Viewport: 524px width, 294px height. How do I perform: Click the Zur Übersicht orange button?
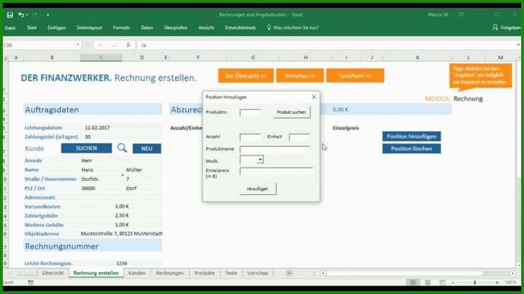(246, 76)
